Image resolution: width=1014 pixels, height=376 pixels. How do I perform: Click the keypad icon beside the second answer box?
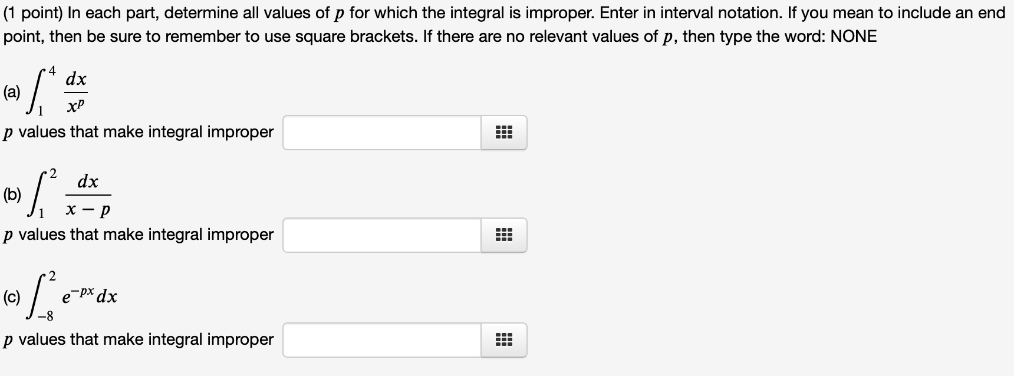[503, 235]
